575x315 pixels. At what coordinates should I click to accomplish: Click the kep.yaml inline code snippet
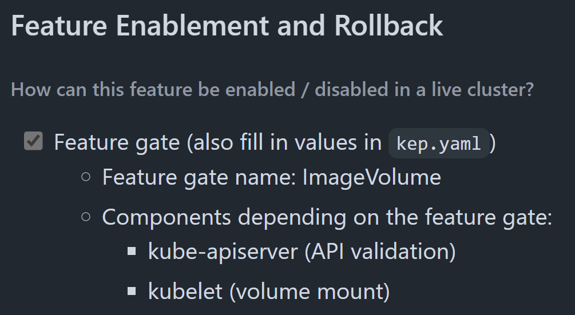click(x=439, y=143)
